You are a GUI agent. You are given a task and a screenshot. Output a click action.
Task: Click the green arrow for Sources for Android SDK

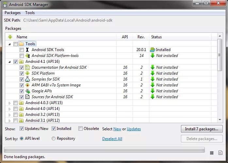point(153,97)
